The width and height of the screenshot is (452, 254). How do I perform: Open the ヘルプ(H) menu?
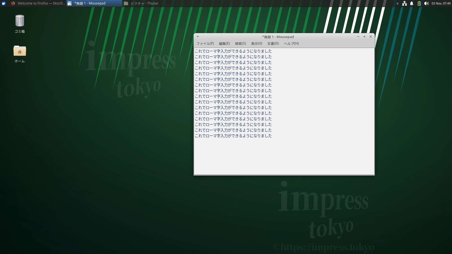pos(291,43)
